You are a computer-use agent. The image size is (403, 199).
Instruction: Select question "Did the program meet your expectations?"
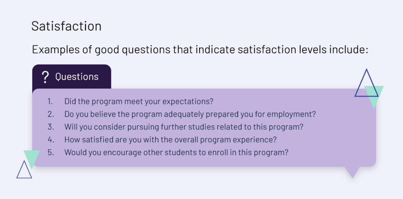(139, 101)
